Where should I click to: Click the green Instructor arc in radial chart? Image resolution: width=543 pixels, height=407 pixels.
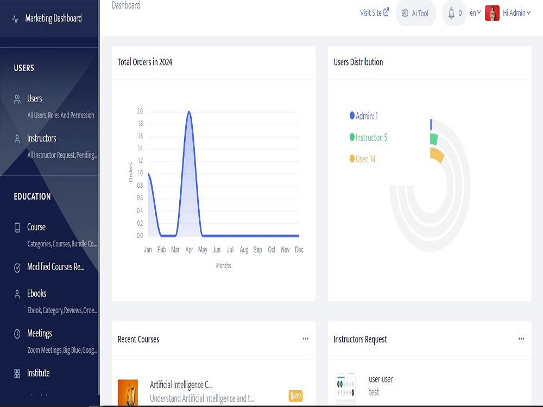point(434,139)
